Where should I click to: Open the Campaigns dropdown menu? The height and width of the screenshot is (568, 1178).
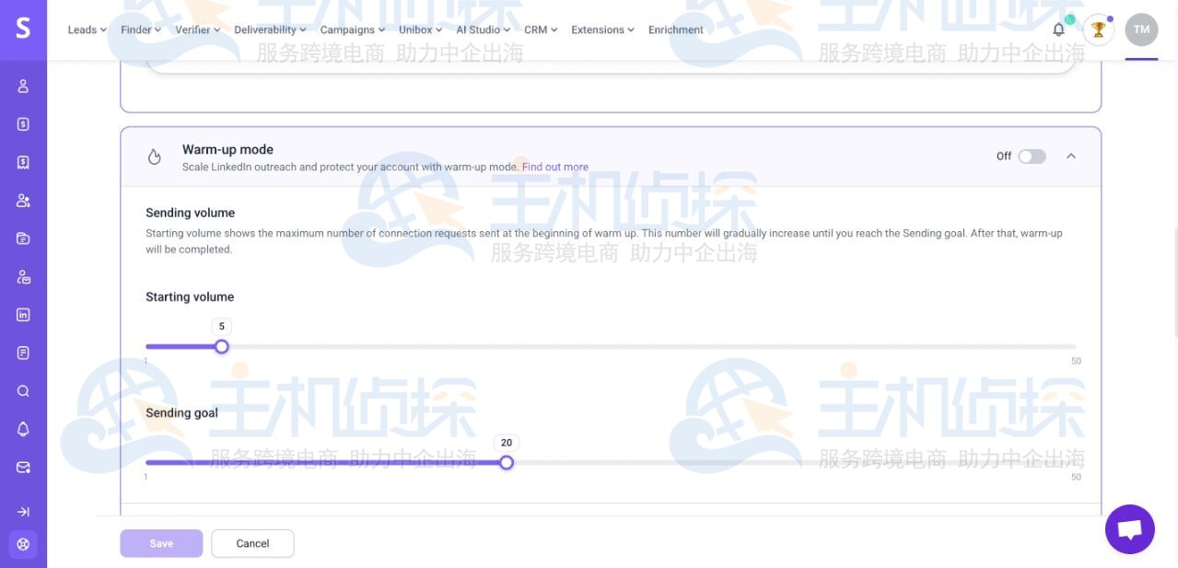350,29
